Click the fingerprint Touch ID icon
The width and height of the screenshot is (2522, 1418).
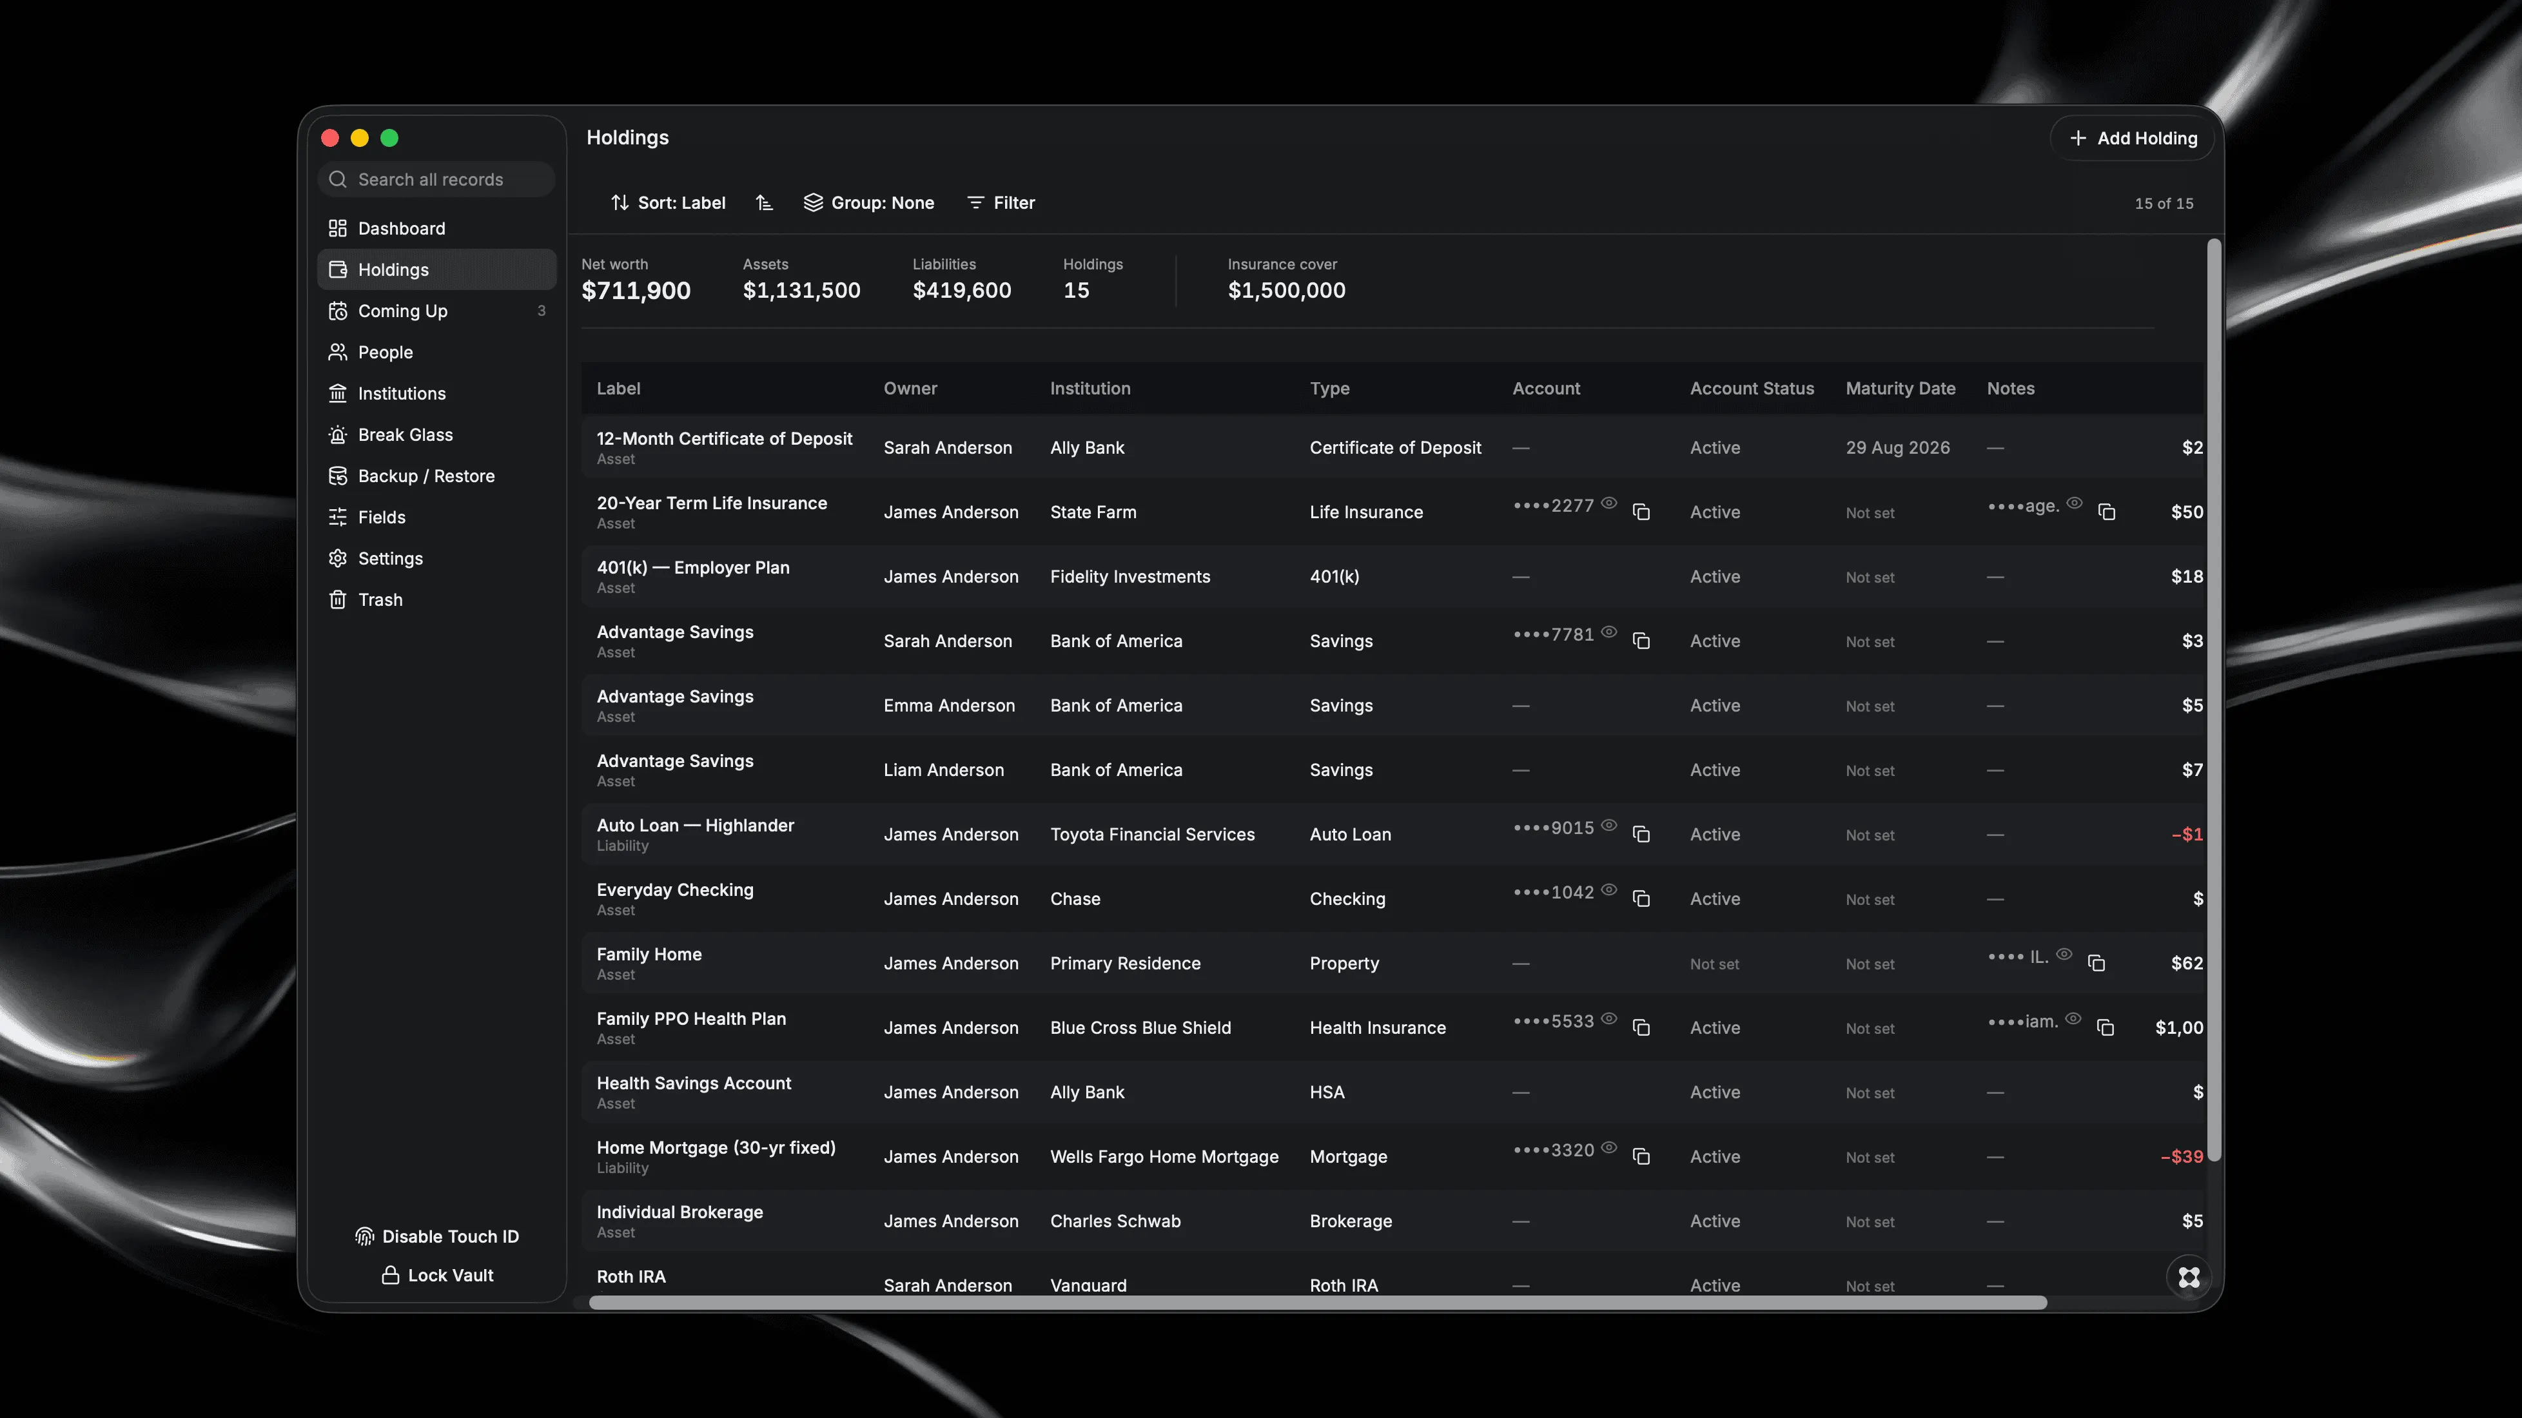364,1237
